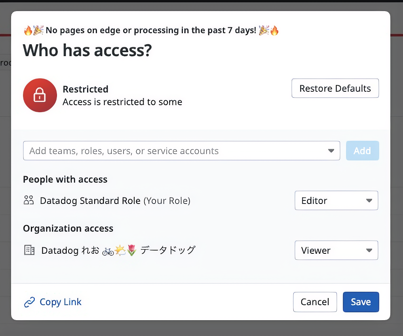This screenshot has height=336, width=403.
Task: Click the Restore Defaults button
Action: [x=335, y=88]
